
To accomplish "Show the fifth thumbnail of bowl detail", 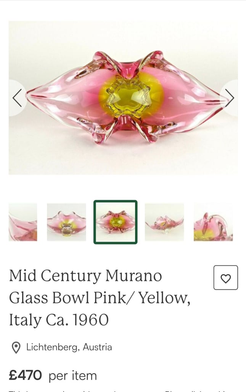I will [213, 222].
